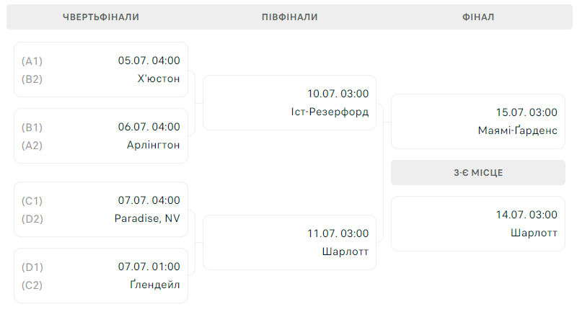Image resolution: width=577 pixels, height=312 pixels.
Task: Open the 14.07 third-place match in Шарлотт
Action: (x=478, y=224)
